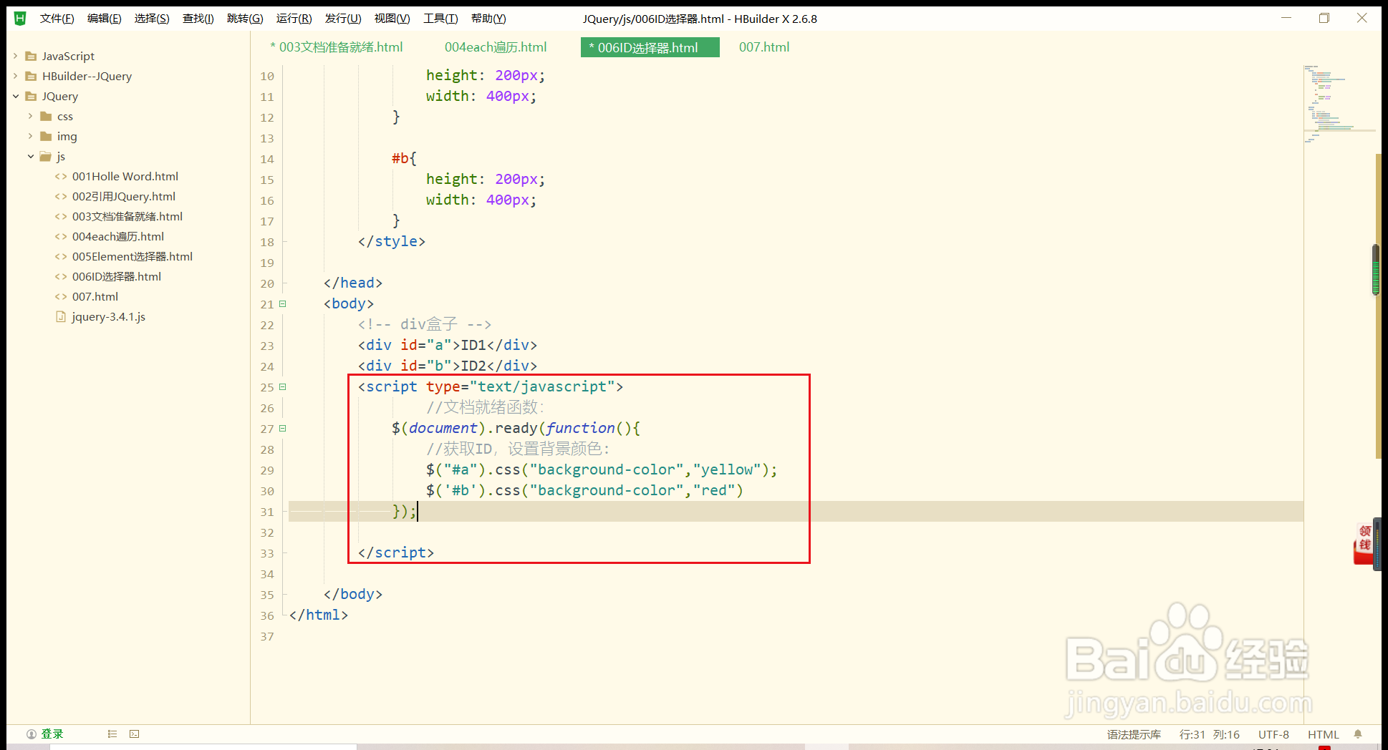Open the 工具(T) menu
The width and height of the screenshot is (1388, 750).
(x=440, y=19)
